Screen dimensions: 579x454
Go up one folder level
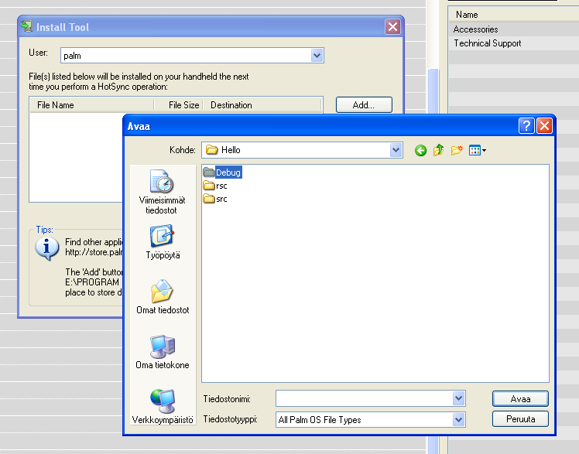pos(438,150)
